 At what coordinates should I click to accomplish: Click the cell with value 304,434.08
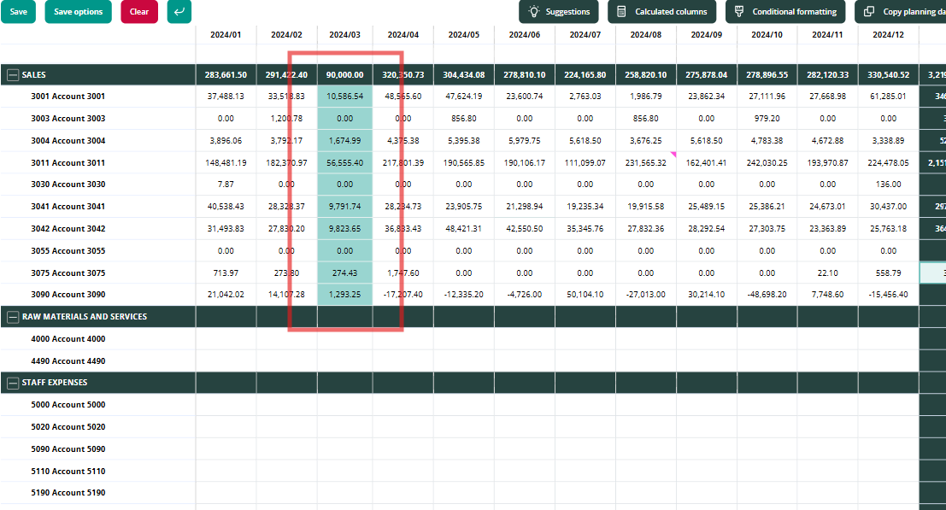click(x=463, y=75)
